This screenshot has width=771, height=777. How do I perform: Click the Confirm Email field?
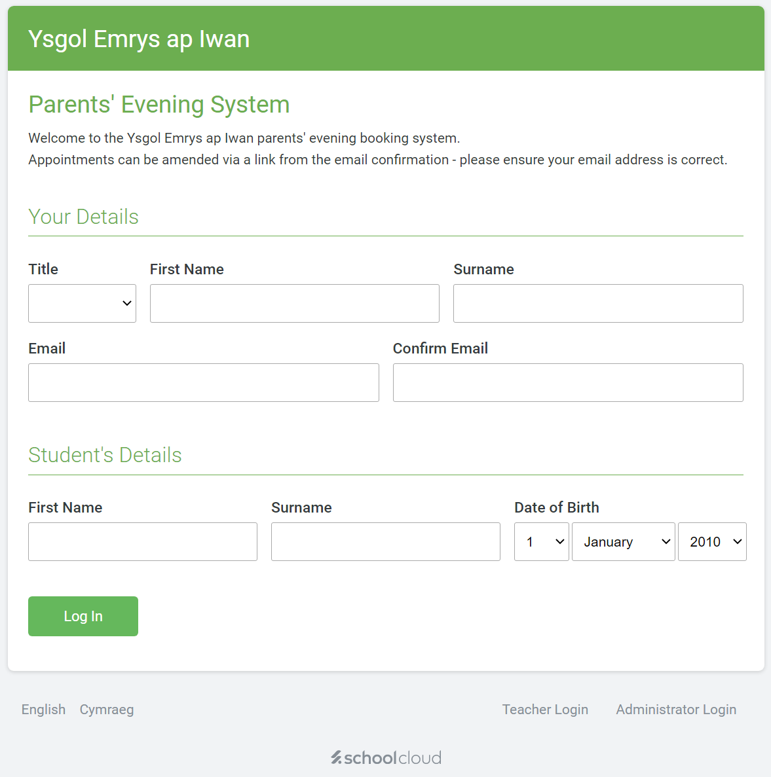pos(567,382)
